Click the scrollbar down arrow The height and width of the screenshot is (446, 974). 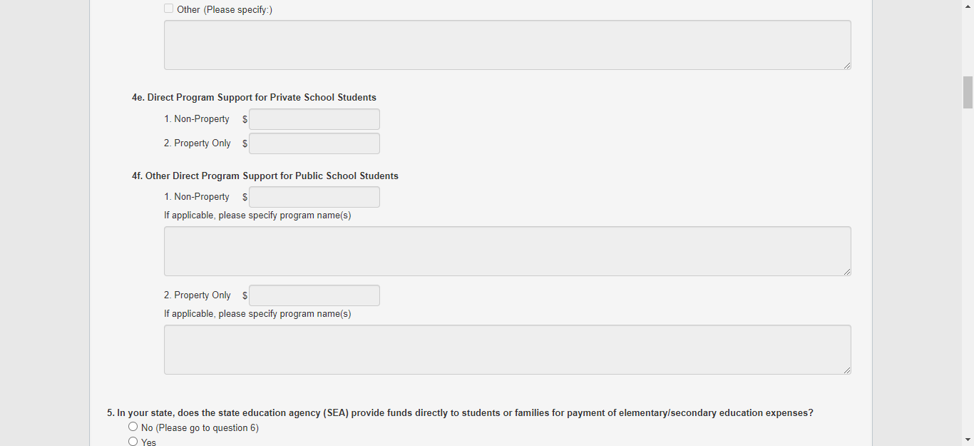968,440
